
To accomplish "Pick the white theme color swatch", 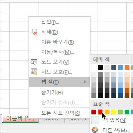I will pos(94,67).
